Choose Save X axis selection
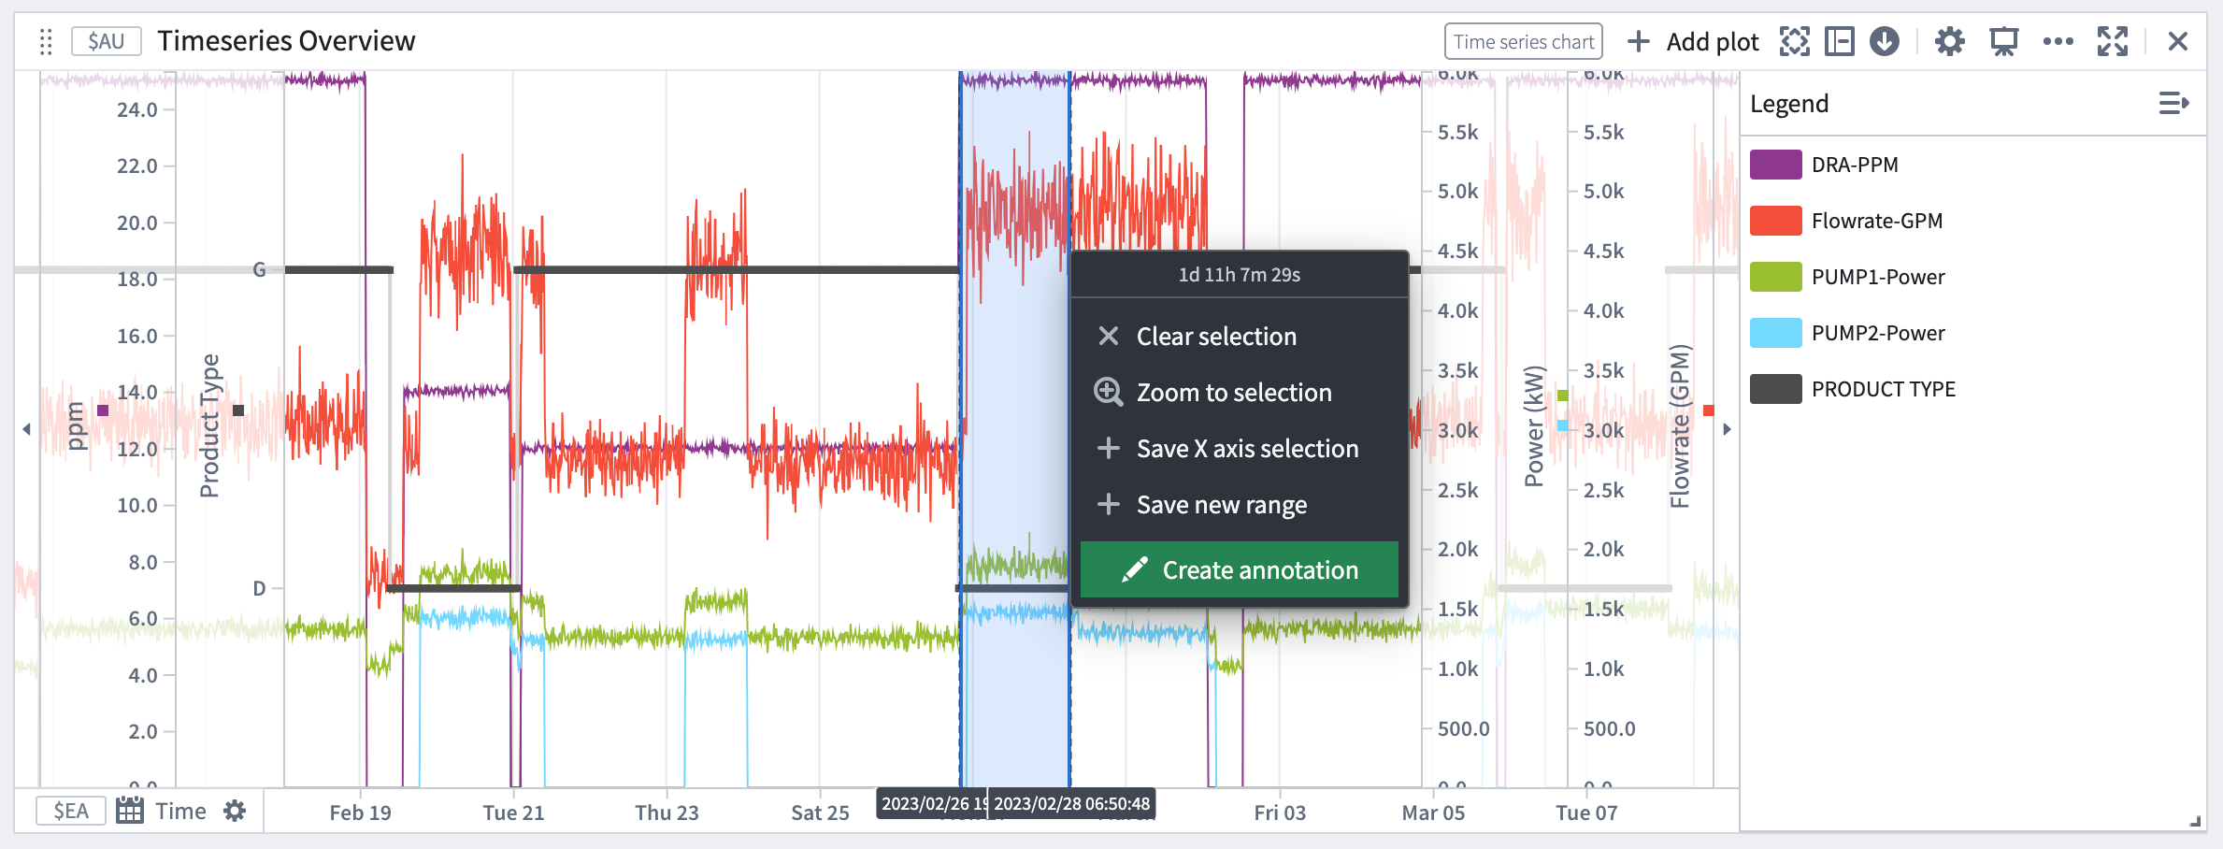Viewport: 2223px width, 849px height. pos(1240,449)
